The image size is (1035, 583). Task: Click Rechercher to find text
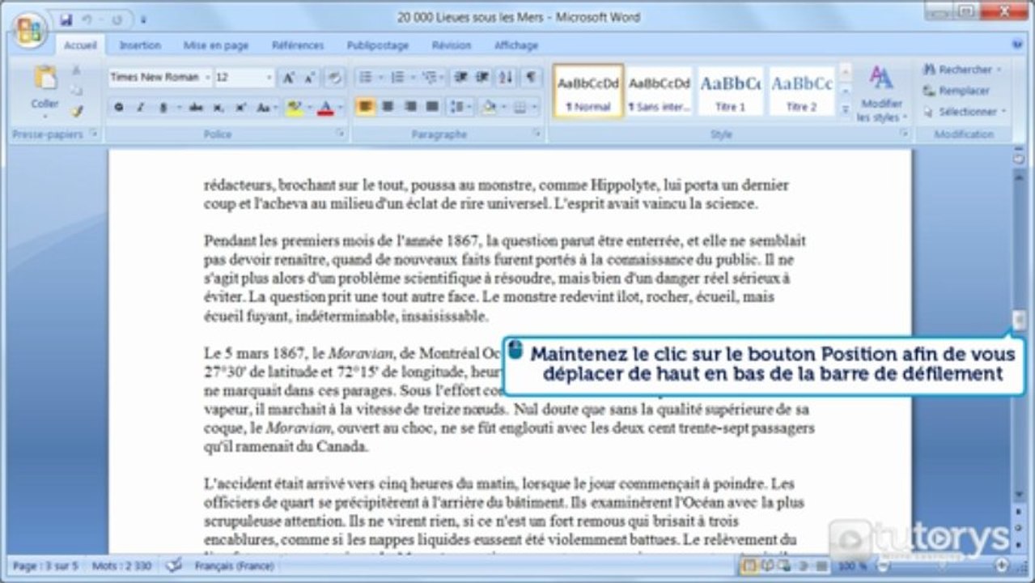pyautogui.click(x=962, y=70)
